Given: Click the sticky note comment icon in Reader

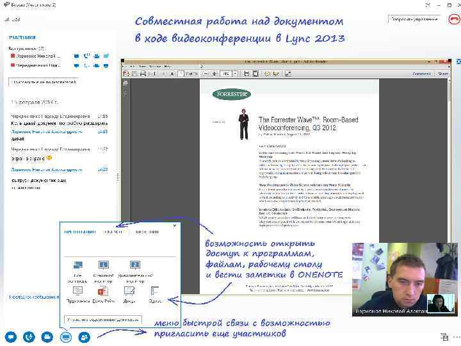Looking at the screenshot, I should click(x=267, y=74).
